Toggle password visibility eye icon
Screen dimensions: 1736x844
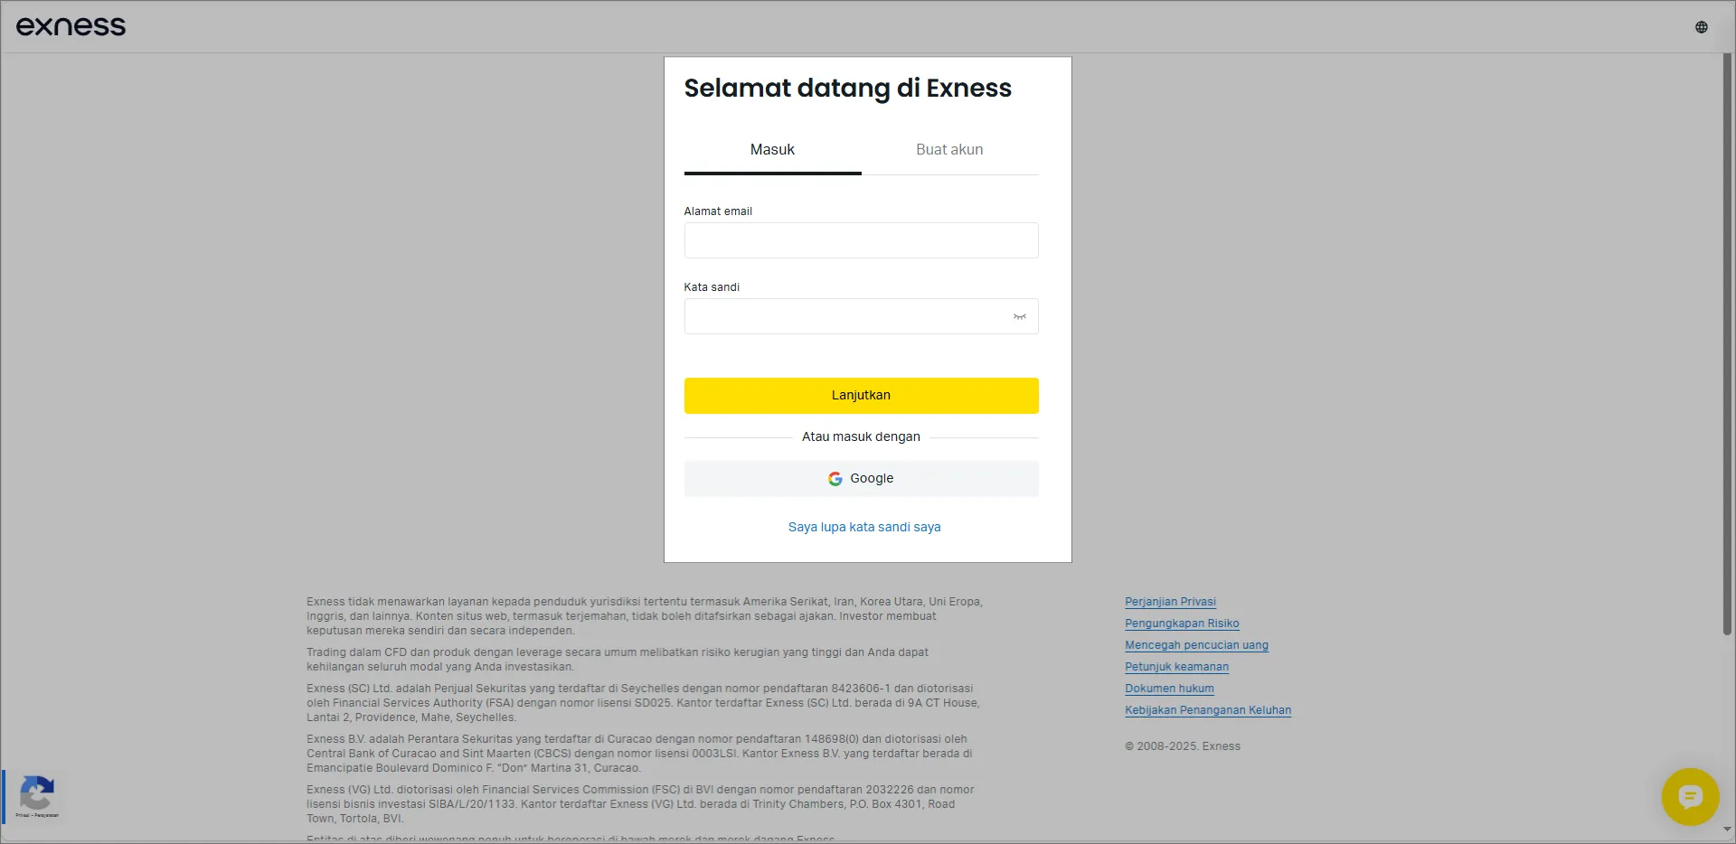1019,317
